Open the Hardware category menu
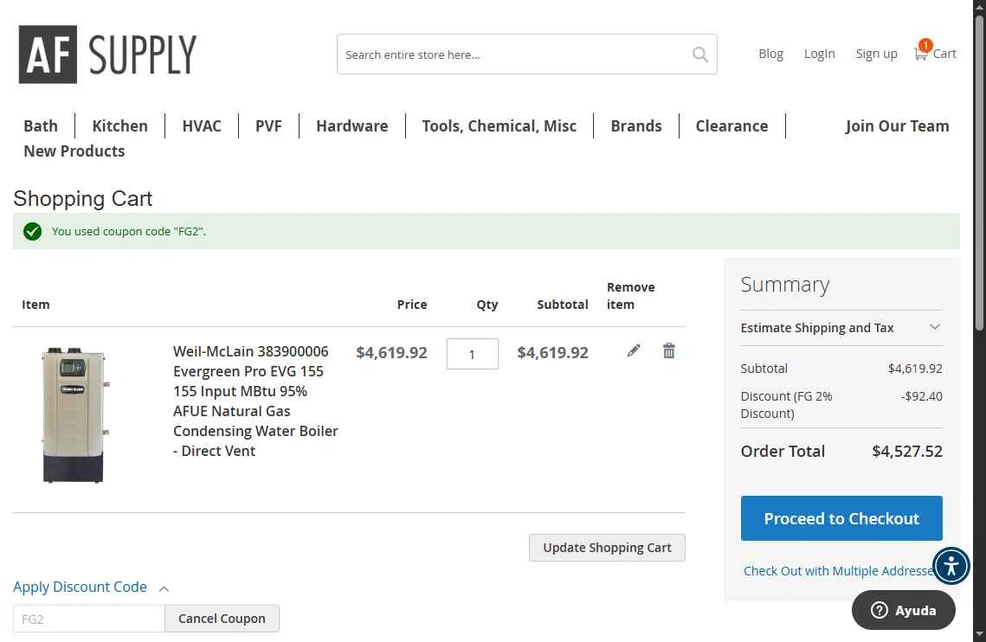This screenshot has height=642, width=986. [352, 125]
